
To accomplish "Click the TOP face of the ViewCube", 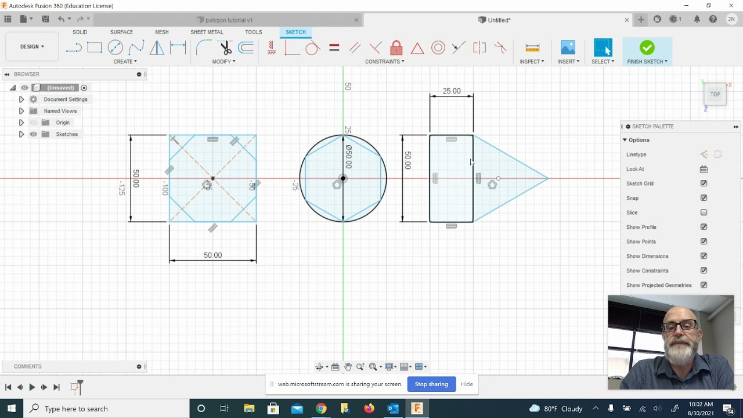I will tap(715, 94).
